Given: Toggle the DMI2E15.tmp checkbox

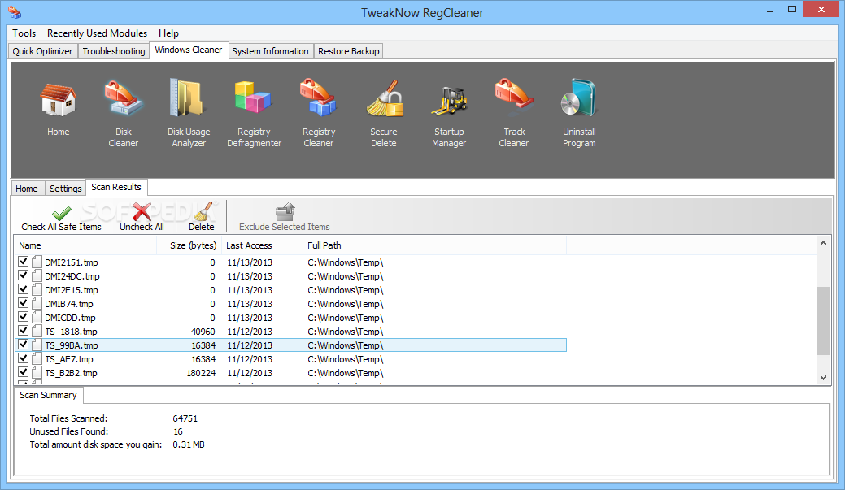Looking at the screenshot, I should tap(23, 289).
